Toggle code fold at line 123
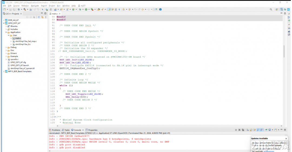Screen dimensions: 292x152 click(55, 117)
